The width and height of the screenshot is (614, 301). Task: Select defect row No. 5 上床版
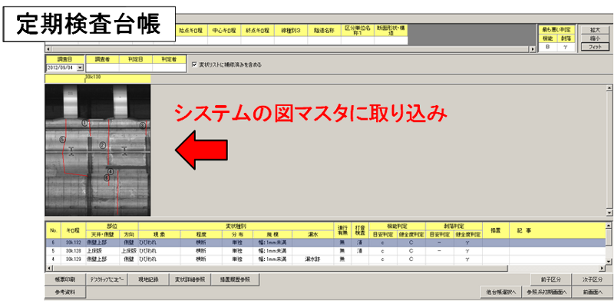pos(325,250)
